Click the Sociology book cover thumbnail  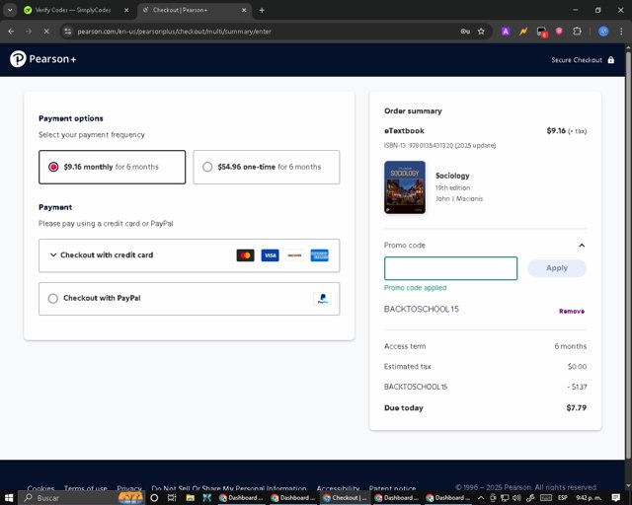click(405, 187)
